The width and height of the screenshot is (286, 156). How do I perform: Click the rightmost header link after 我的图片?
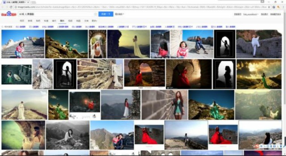point(275,14)
